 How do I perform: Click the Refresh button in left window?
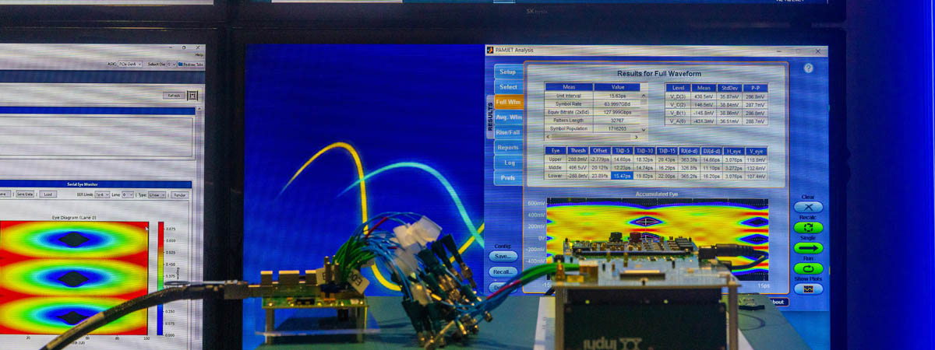pos(174,96)
